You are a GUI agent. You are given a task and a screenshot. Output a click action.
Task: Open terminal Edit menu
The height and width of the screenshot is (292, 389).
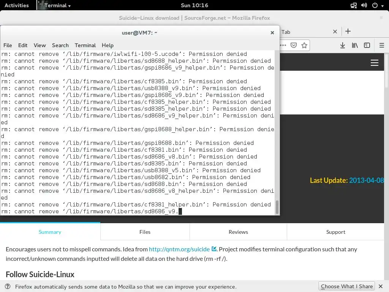click(x=22, y=46)
